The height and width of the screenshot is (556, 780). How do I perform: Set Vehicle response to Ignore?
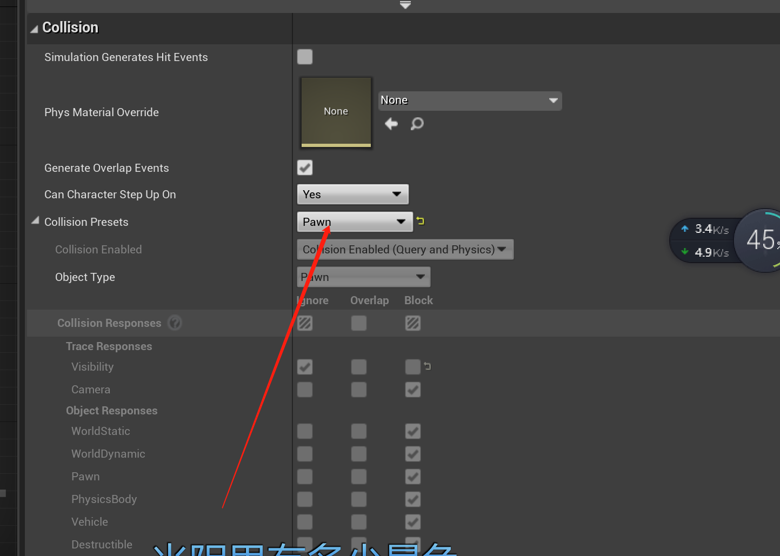pos(305,522)
